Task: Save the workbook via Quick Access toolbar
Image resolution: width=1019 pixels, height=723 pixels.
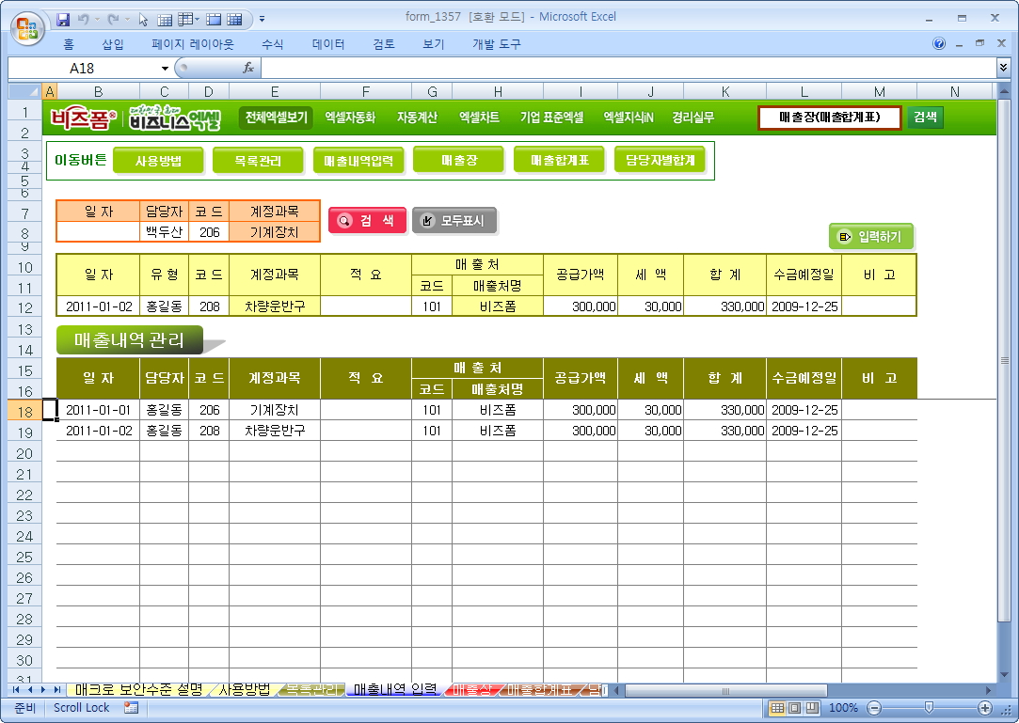Action: tap(63, 19)
